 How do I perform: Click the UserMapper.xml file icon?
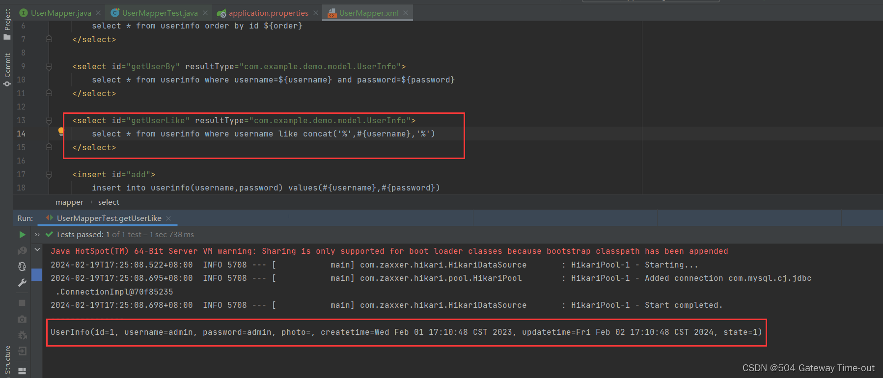[332, 13]
